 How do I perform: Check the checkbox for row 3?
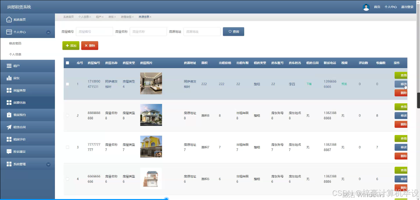pos(67,147)
